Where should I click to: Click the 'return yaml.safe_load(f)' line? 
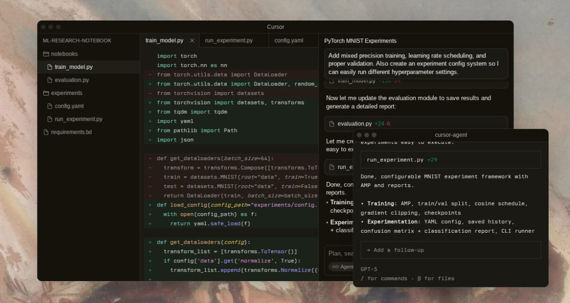210,224
